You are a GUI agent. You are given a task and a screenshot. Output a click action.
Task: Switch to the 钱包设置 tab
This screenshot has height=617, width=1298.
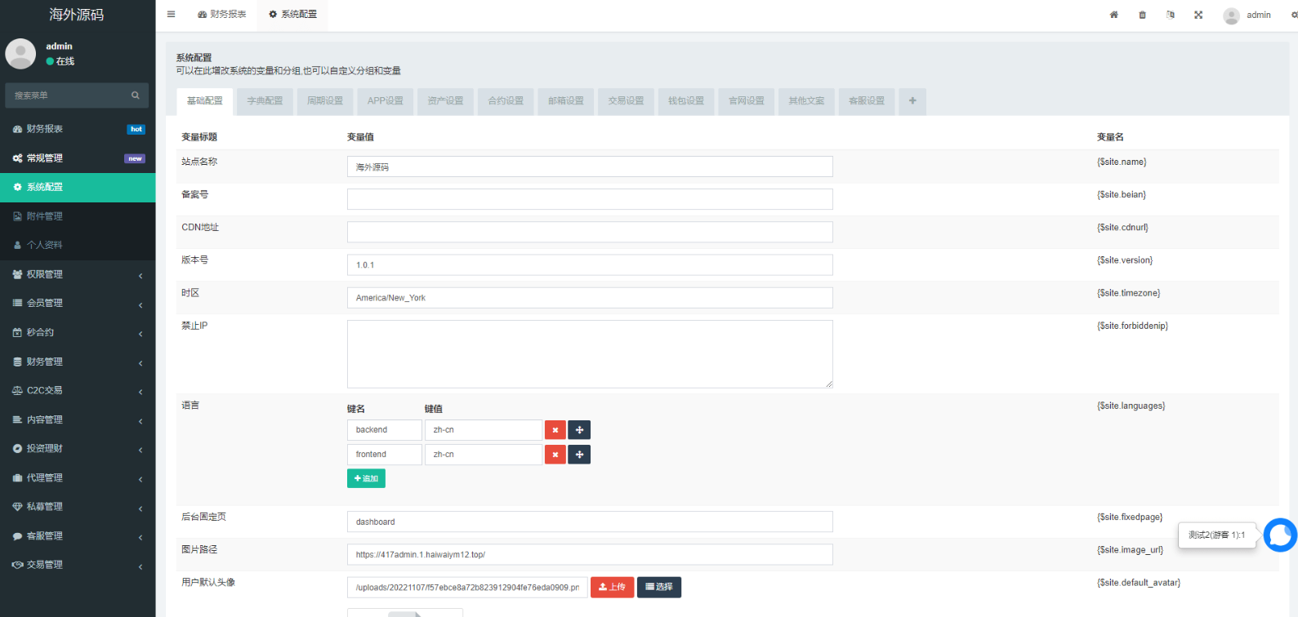686,101
